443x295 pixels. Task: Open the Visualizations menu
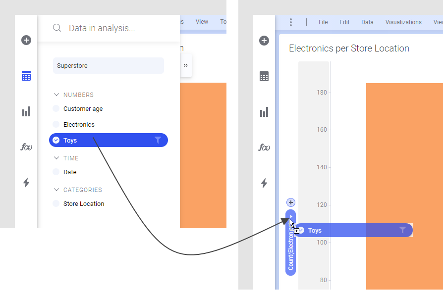403,22
